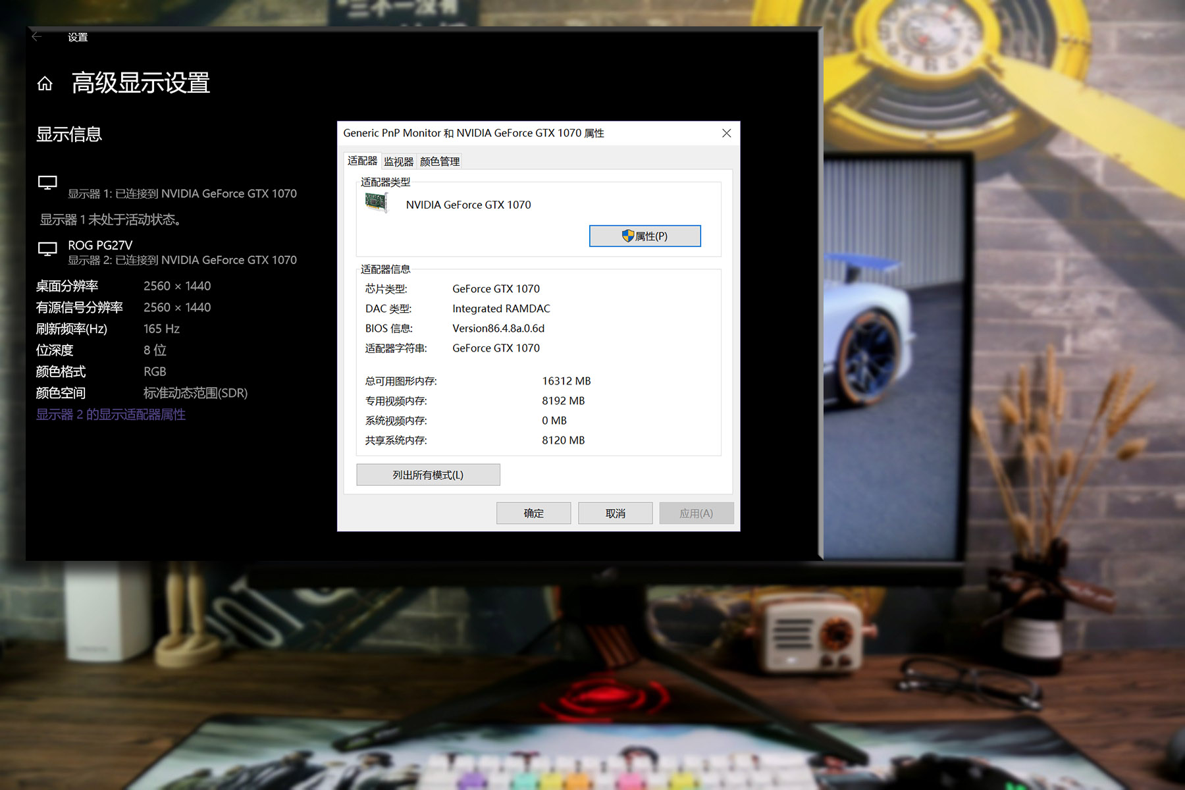Click the 有源信号分辨率 label
The image size is (1185, 790).
click(79, 307)
